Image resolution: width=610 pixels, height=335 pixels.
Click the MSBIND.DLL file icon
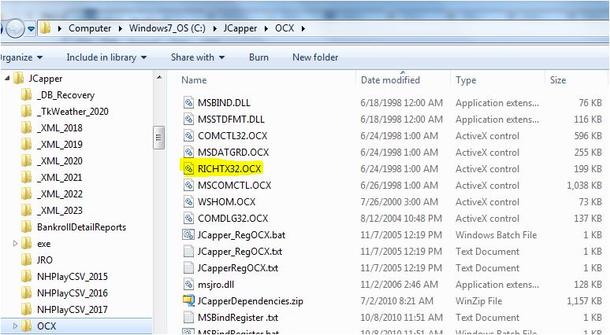(x=189, y=102)
